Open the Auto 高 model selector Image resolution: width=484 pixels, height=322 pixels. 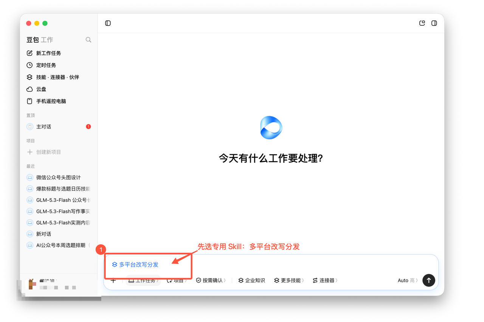pos(408,280)
